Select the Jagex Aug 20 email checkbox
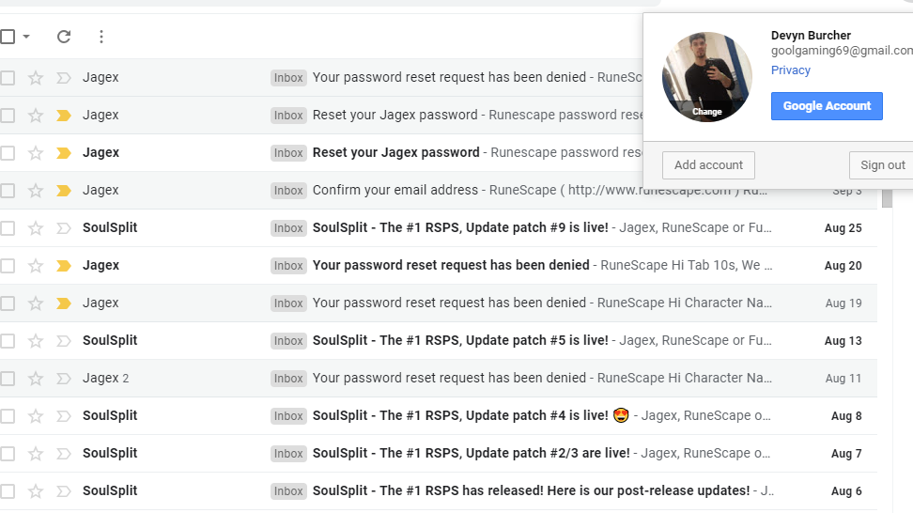The image size is (913, 513). click(8, 266)
